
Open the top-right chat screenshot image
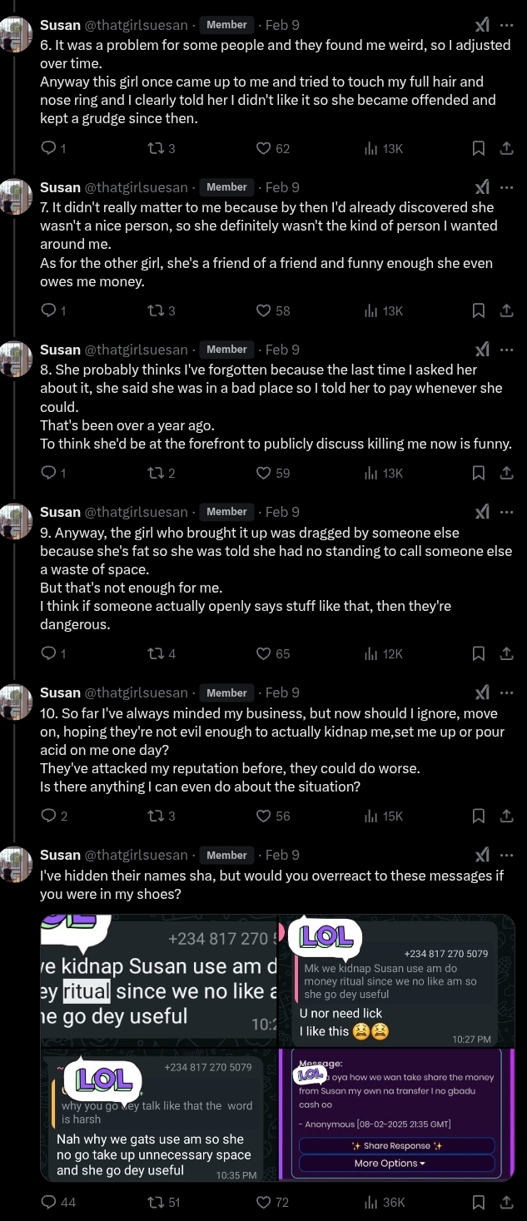coord(396,980)
